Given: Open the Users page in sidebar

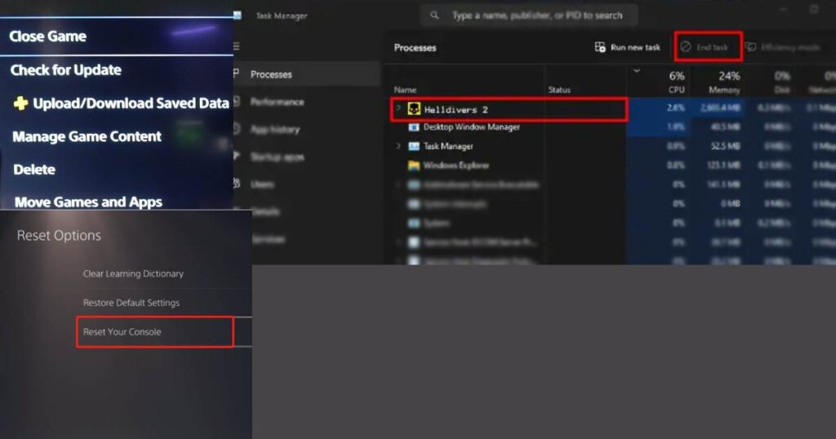Looking at the screenshot, I should coord(262,184).
